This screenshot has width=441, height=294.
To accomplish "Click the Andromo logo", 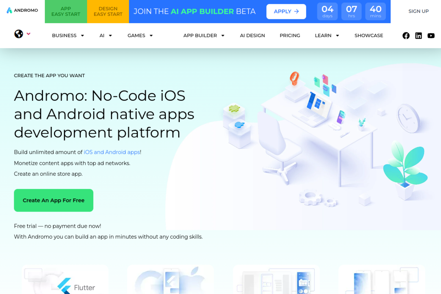I will (22, 10).
